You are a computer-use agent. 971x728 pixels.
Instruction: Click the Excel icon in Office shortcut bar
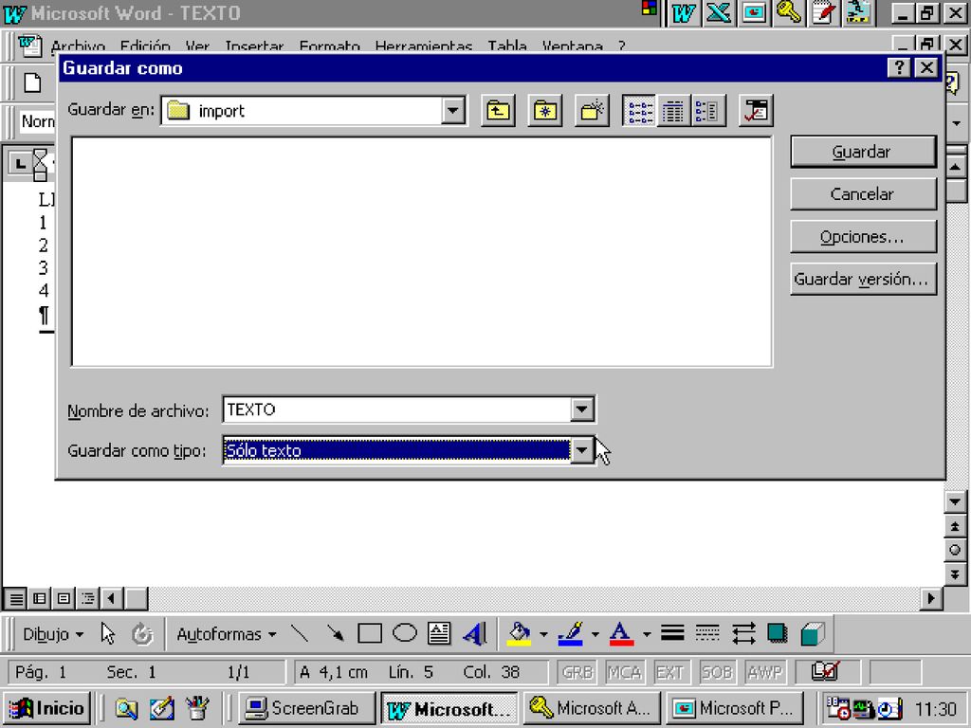pos(719,13)
